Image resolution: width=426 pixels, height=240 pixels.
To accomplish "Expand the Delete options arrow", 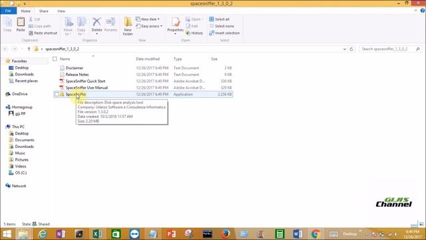I will tap(97, 34).
